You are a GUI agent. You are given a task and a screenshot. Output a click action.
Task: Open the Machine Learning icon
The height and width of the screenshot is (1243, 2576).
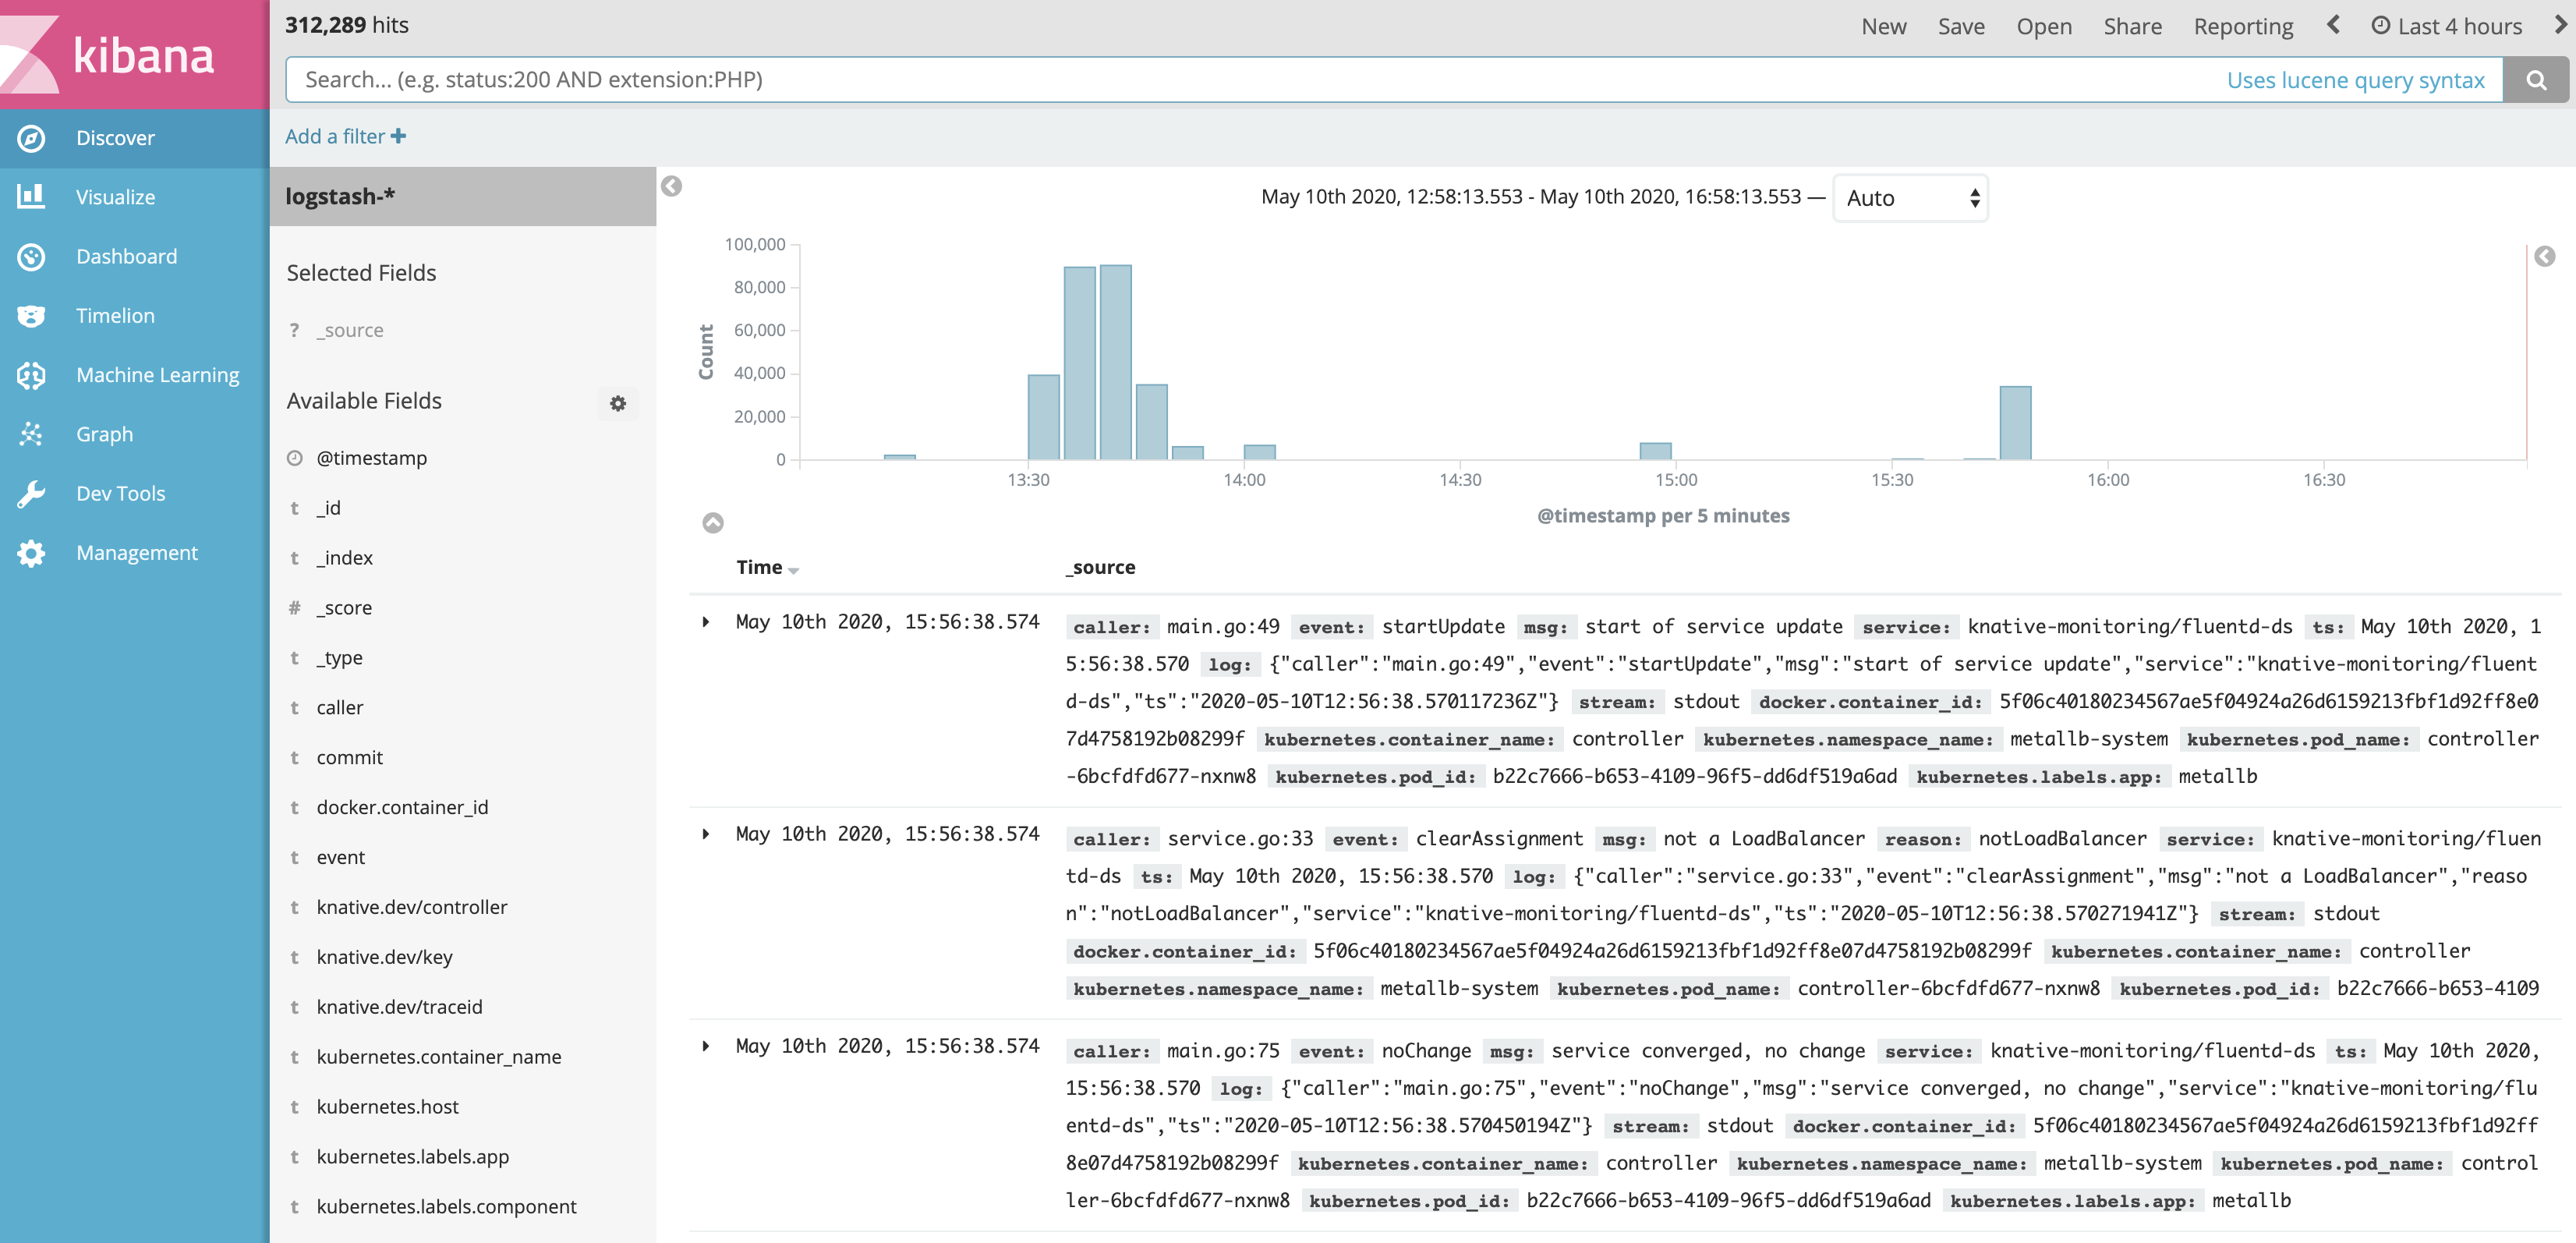(31, 375)
